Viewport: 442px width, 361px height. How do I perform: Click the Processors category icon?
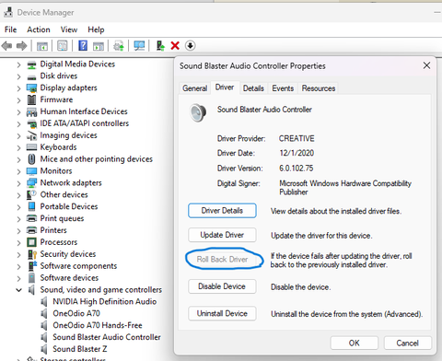click(x=31, y=242)
